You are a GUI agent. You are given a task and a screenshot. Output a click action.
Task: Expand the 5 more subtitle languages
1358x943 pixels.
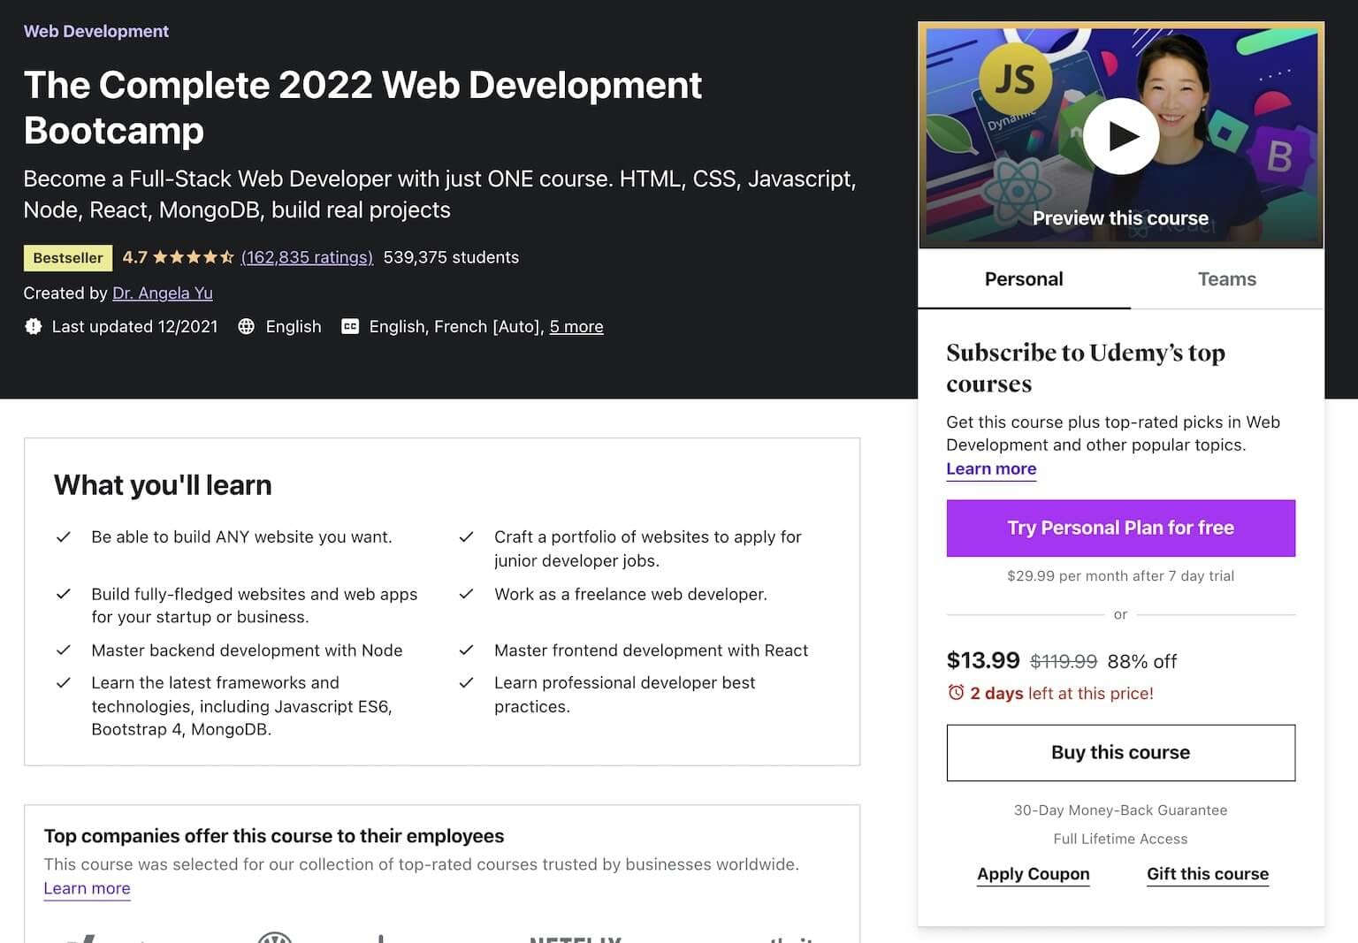576,326
